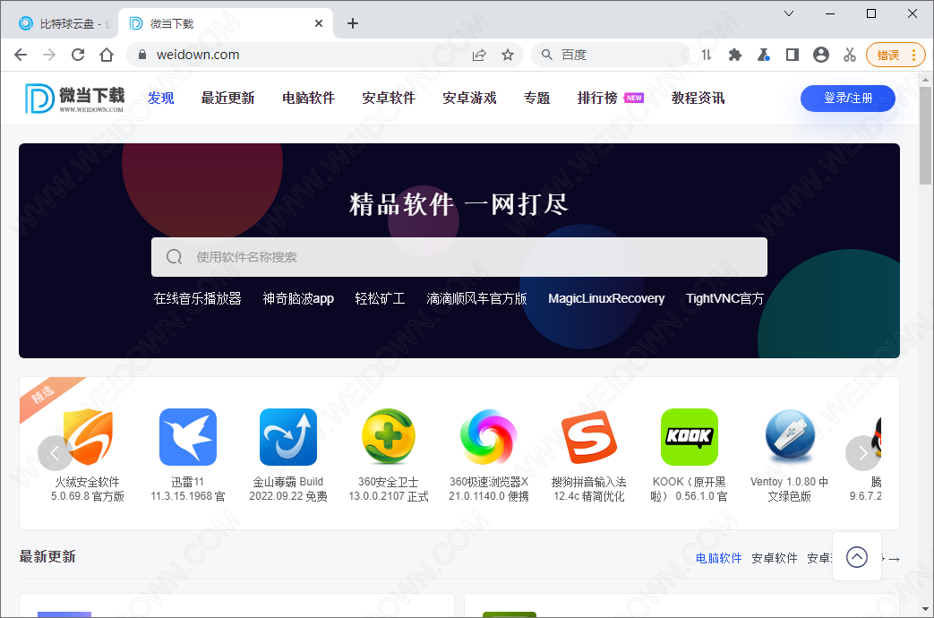Click the 迅雷11 11.3.15.1968 title text
The height and width of the screenshot is (618, 934).
click(188, 489)
